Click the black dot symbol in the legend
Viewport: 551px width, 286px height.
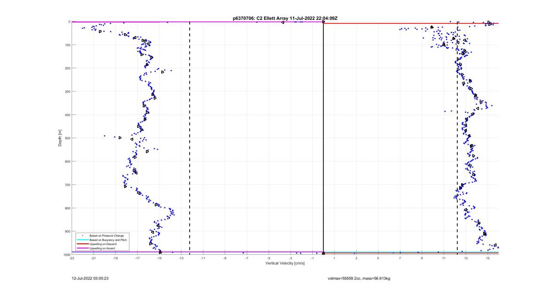point(83,236)
